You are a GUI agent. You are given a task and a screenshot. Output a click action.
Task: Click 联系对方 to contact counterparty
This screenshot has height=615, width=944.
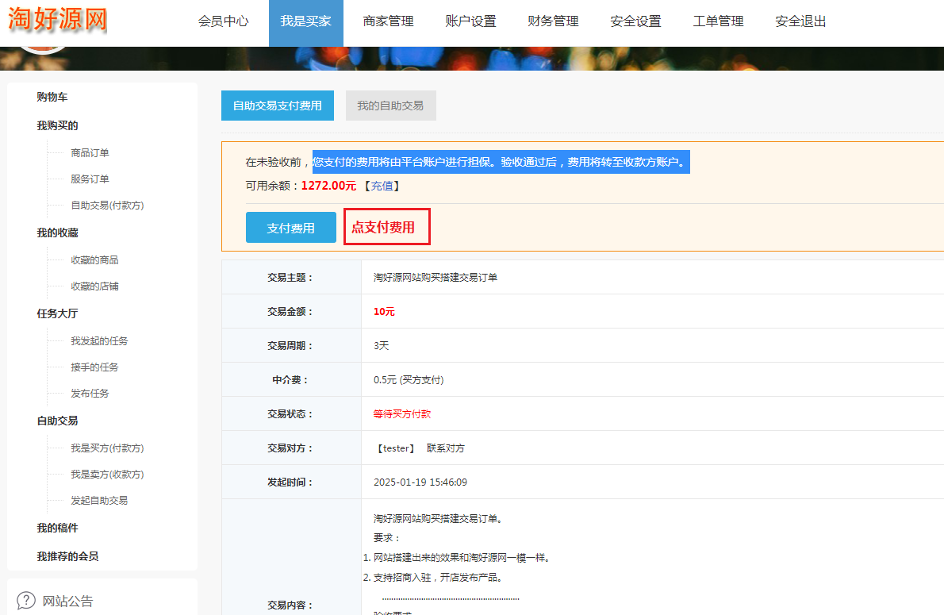(x=446, y=448)
